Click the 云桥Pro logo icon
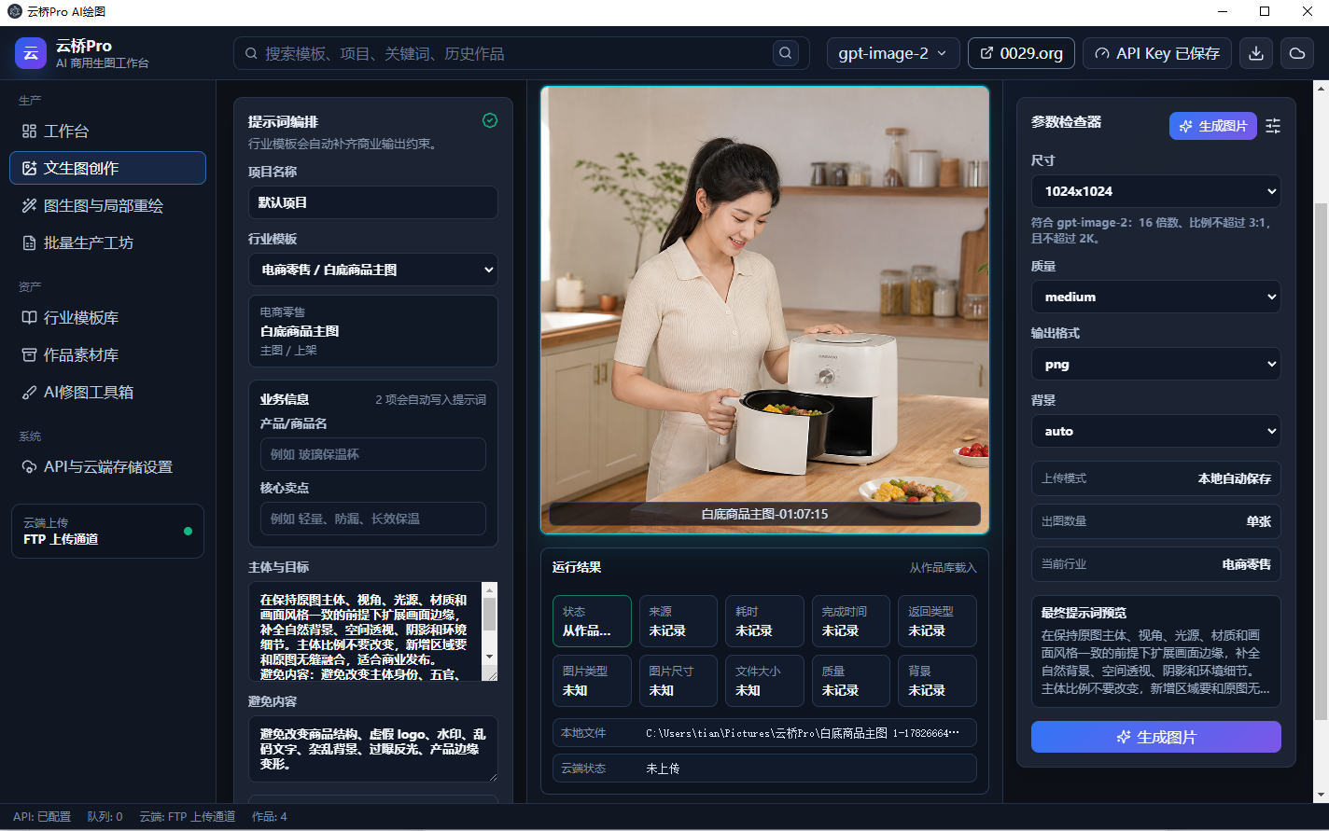The width and height of the screenshot is (1329, 831). pyautogui.click(x=31, y=53)
